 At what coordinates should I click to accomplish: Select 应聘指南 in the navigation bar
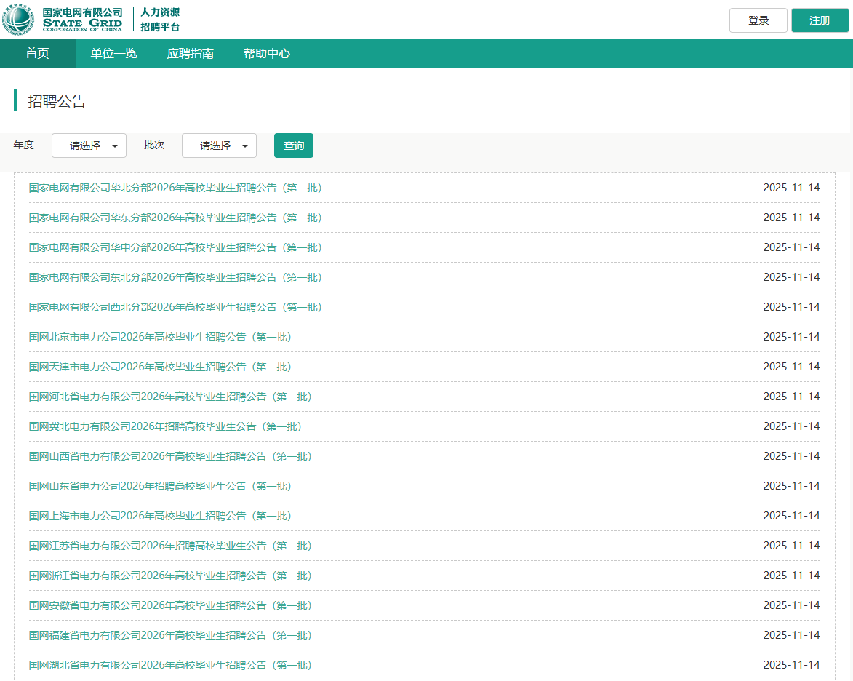click(x=190, y=53)
